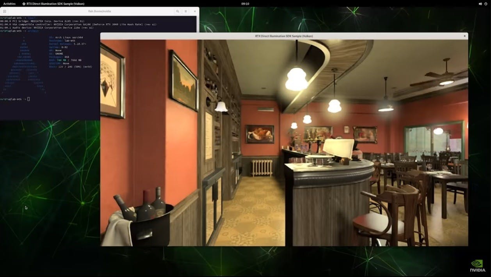Image resolution: width=491 pixels, height=277 pixels.
Task: Close the fish terminal window
Action: [x=195, y=11]
